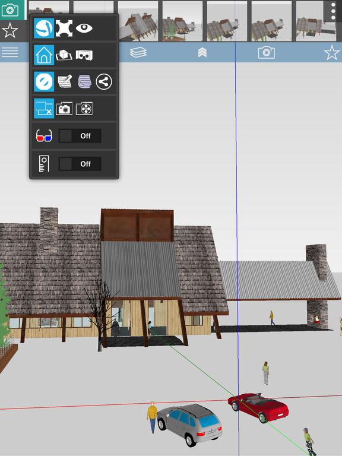342x456 pixels.
Task: Take a snapshot with camera icon
Action: pyautogui.click(x=64, y=109)
